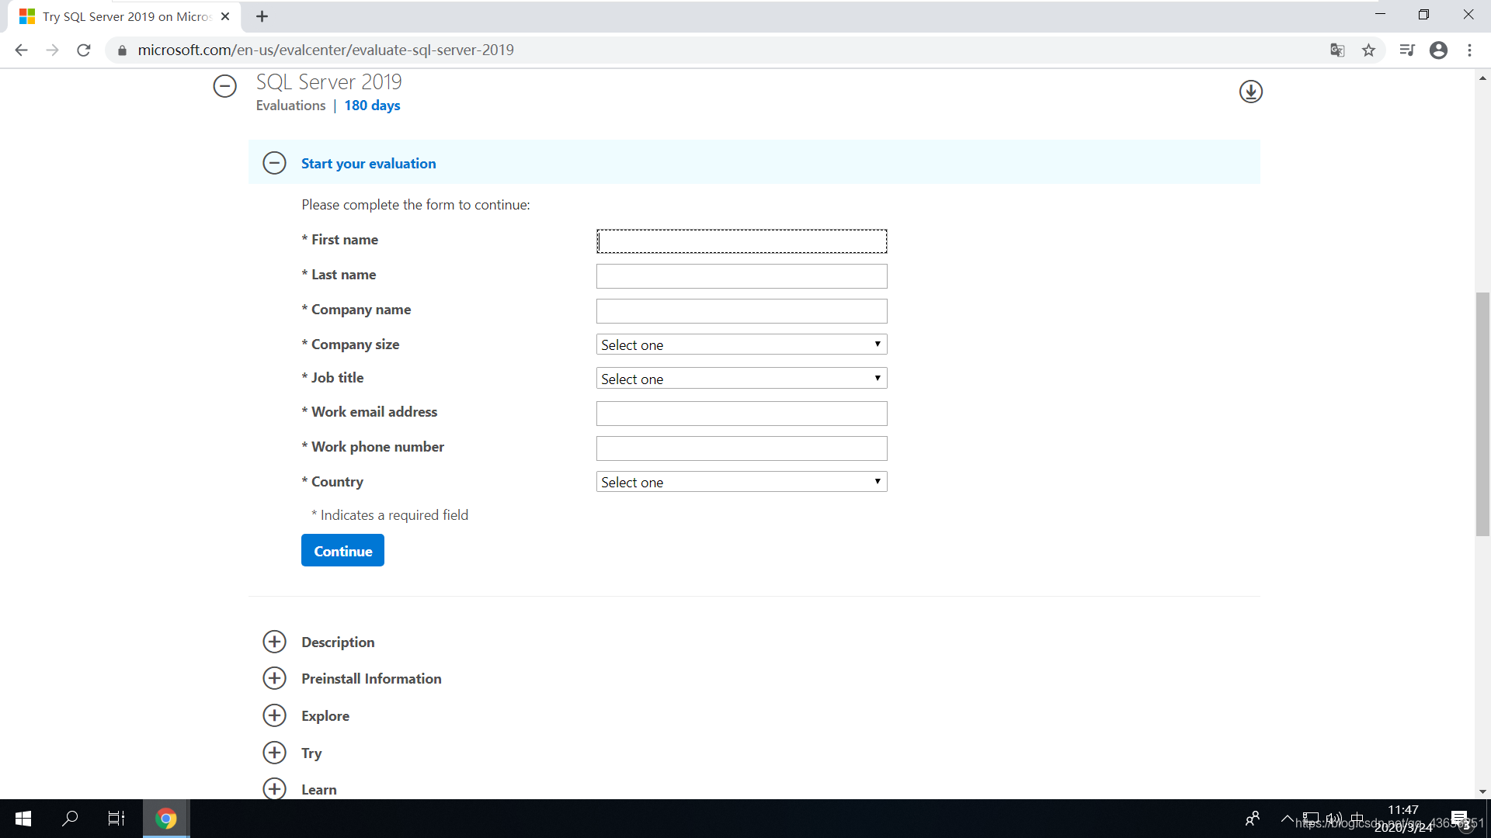Focus the Last name input field
Viewport: 1491px width, 838px height.
point(742,276)
